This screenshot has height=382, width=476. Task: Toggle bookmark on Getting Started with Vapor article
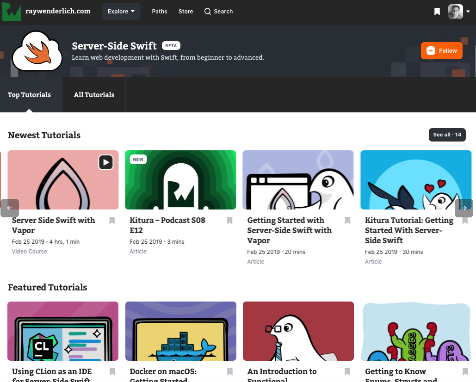[347, 221]
